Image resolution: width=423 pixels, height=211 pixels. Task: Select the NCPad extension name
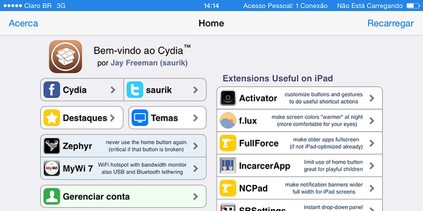[253, 188]
